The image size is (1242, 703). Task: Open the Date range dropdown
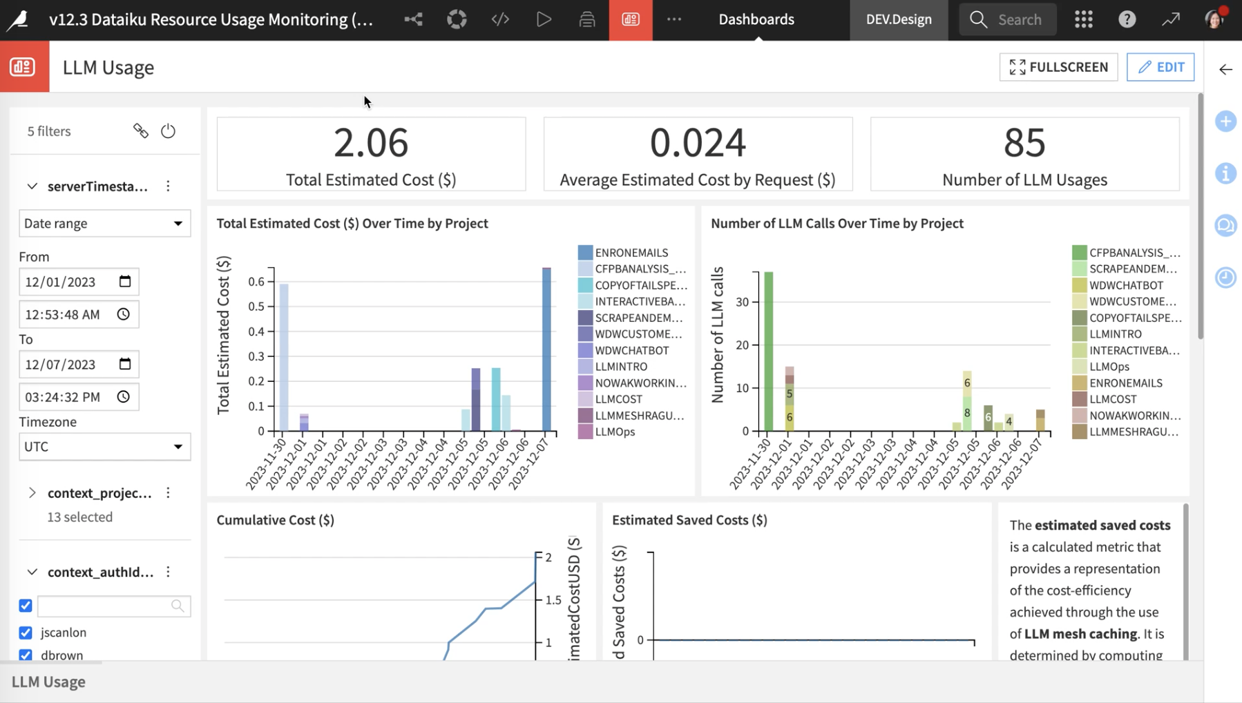click(104, 223)
